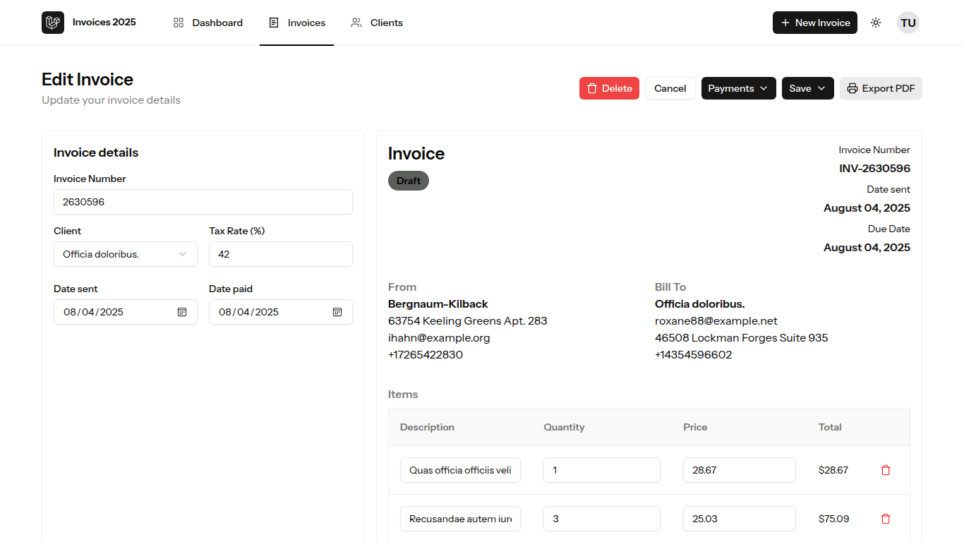964x542 pixels.
Task: Delete the first item row via trash icon
Action: 886,470
